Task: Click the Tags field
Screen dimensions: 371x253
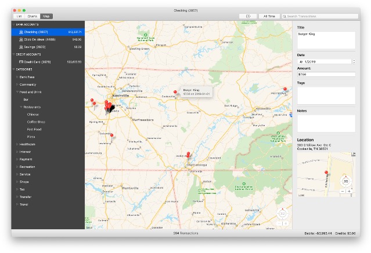Action: point(326,96)
